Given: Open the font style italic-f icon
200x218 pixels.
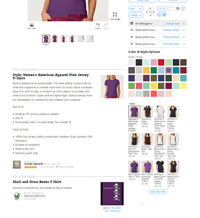Looking at the screenshot, I should (x=183, y=8).
